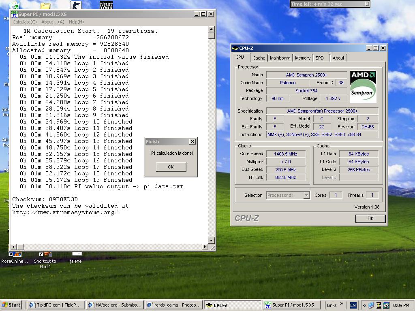Click the EN language indicator
415x311 pixels.
(x=353, y=305)
